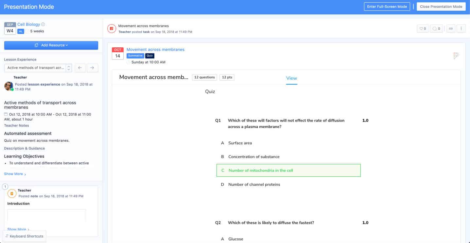
Task: Click the numbered 1 circle marker
Action: click(x=5, y=186)
